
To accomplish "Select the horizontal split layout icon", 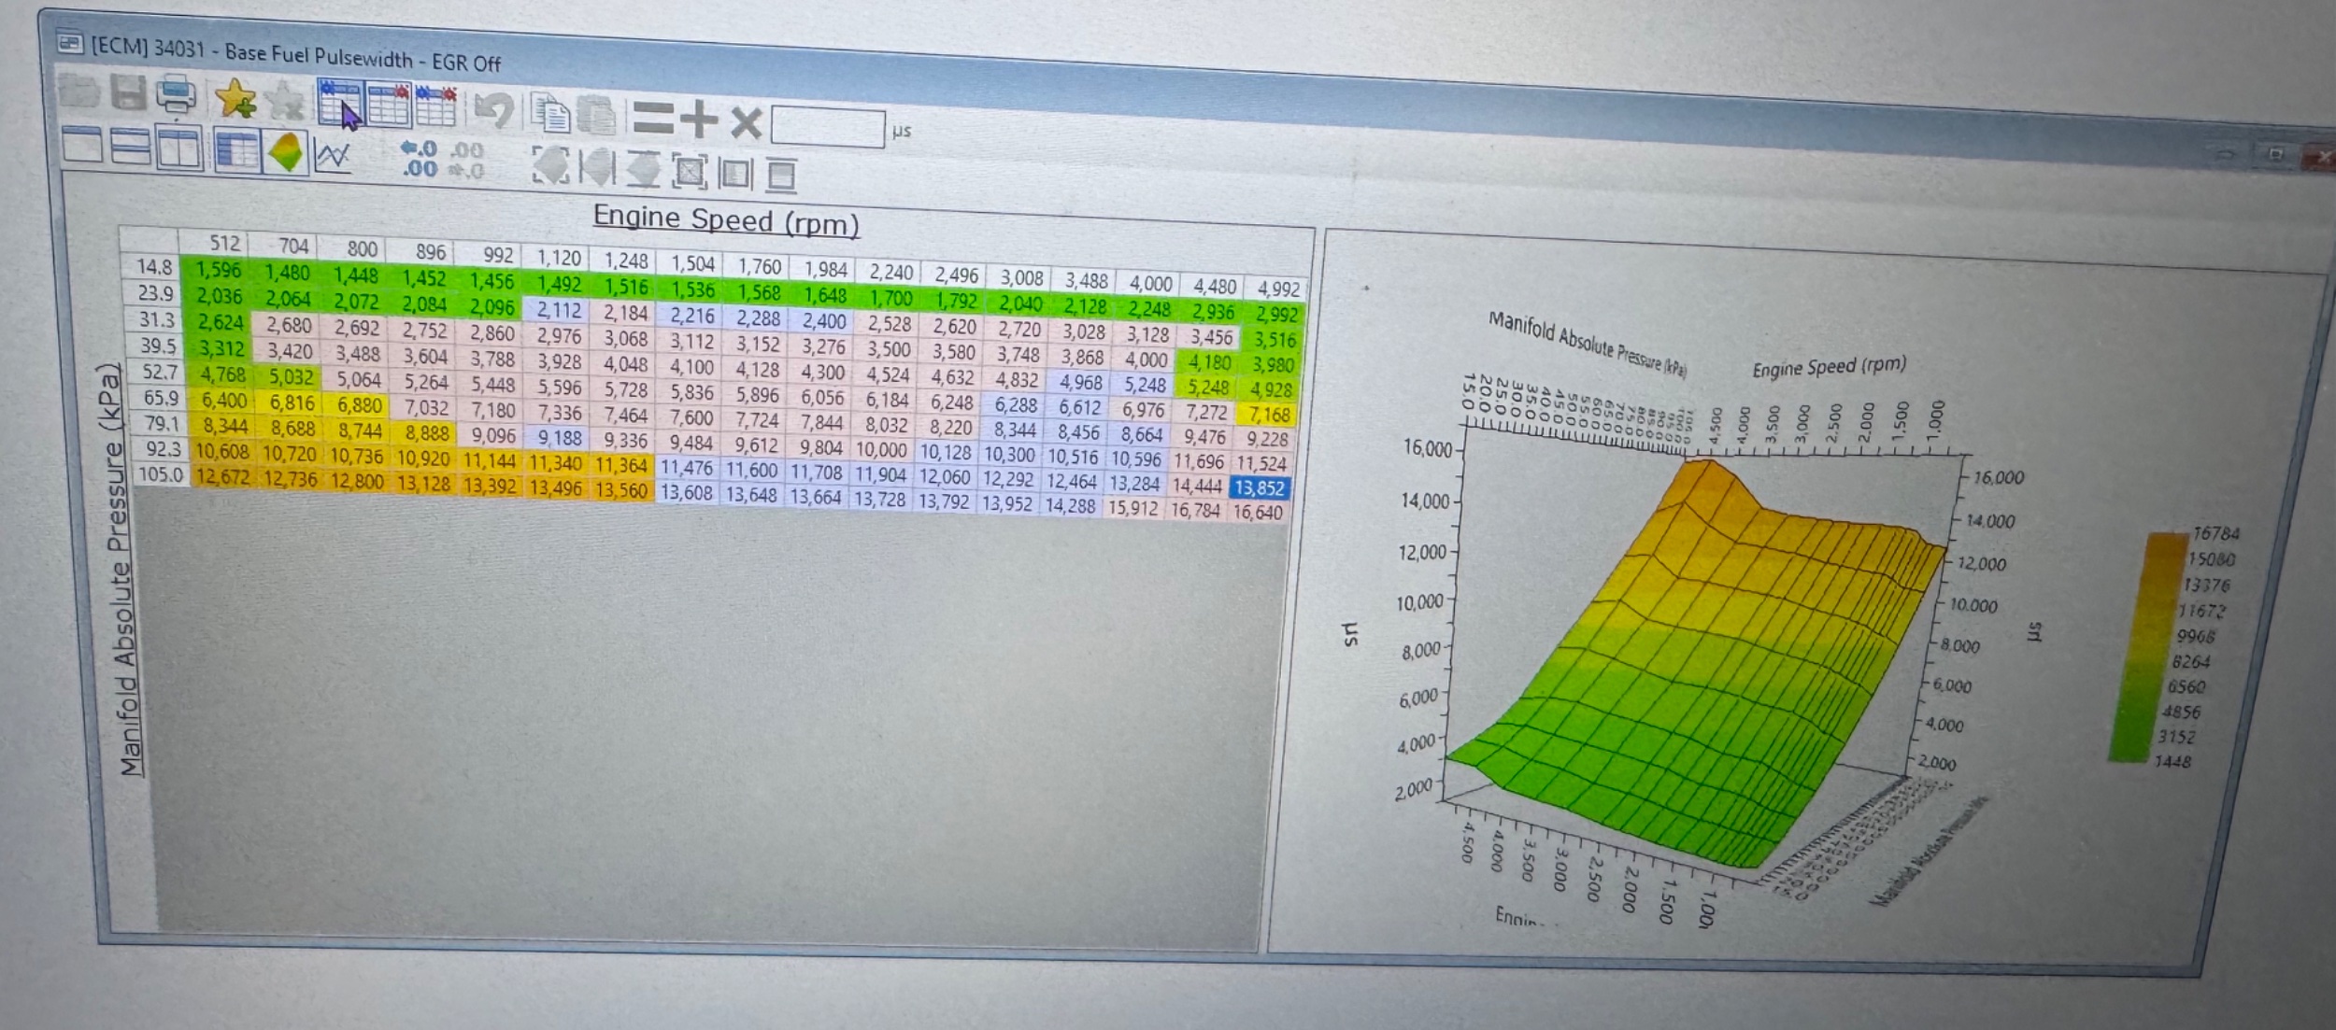I will [x=130, y=147].
